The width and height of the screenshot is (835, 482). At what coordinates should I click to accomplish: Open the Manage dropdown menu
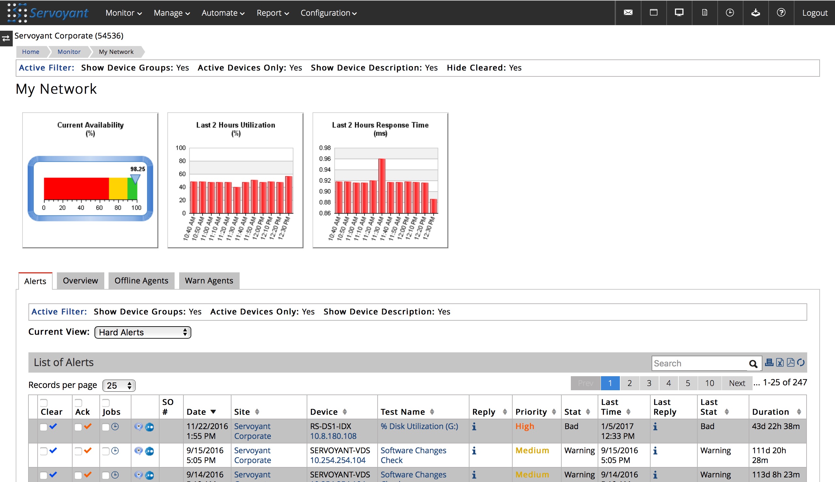click(x=172, y=13)
